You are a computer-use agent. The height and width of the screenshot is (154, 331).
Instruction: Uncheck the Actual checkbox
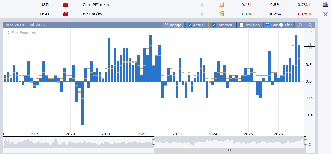point(190,25)
